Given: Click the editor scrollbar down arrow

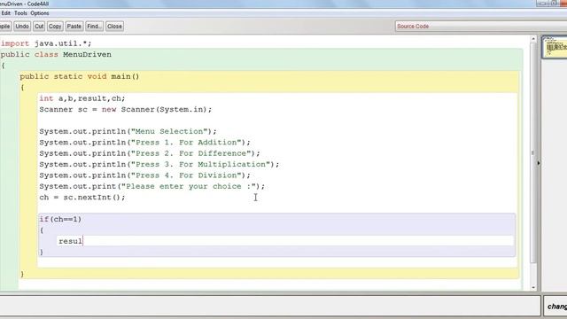Looking at the screenshot, I should (533, 287).
